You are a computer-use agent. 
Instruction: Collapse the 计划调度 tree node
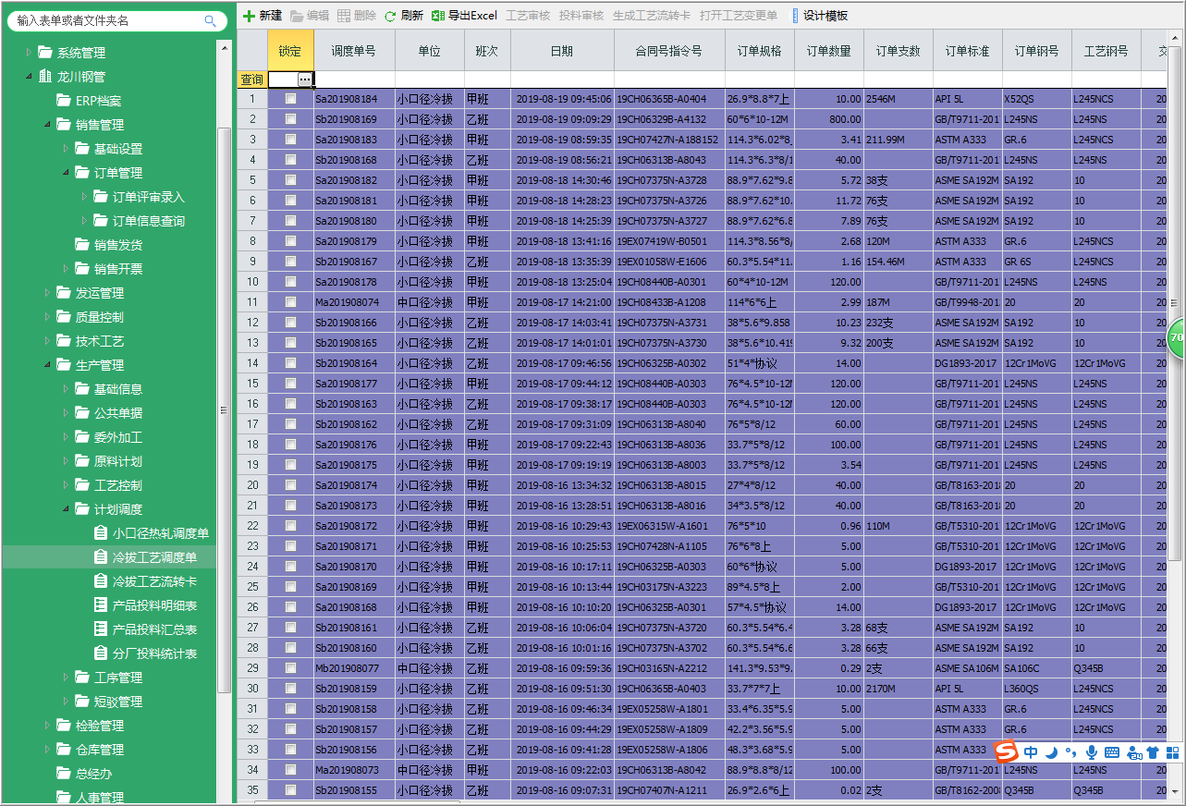66,509
